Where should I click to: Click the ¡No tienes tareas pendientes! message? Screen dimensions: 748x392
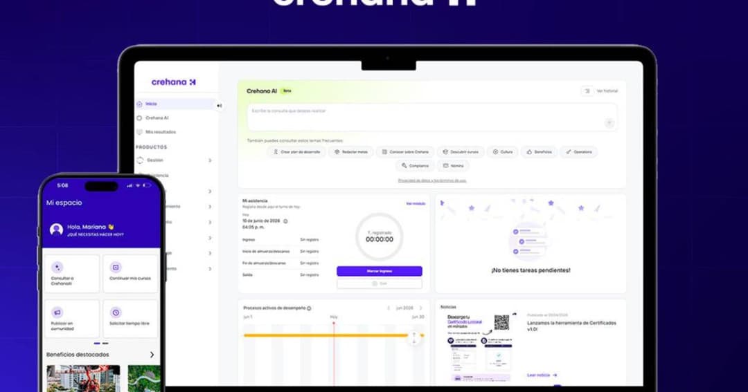click(x=531, y=270)
